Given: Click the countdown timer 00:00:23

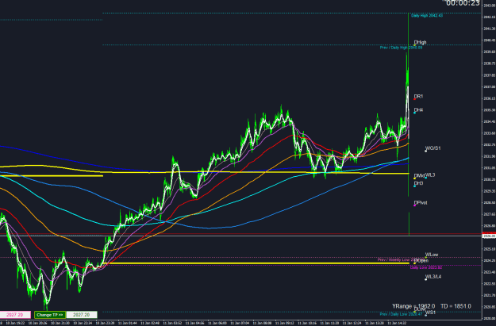Looking at the screenshot, I should pos(463,3).
